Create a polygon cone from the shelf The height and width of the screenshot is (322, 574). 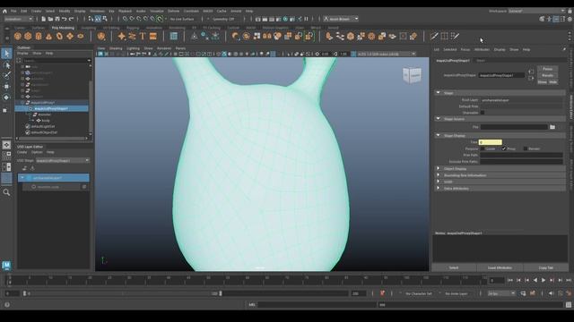click(x=48, y=36)
